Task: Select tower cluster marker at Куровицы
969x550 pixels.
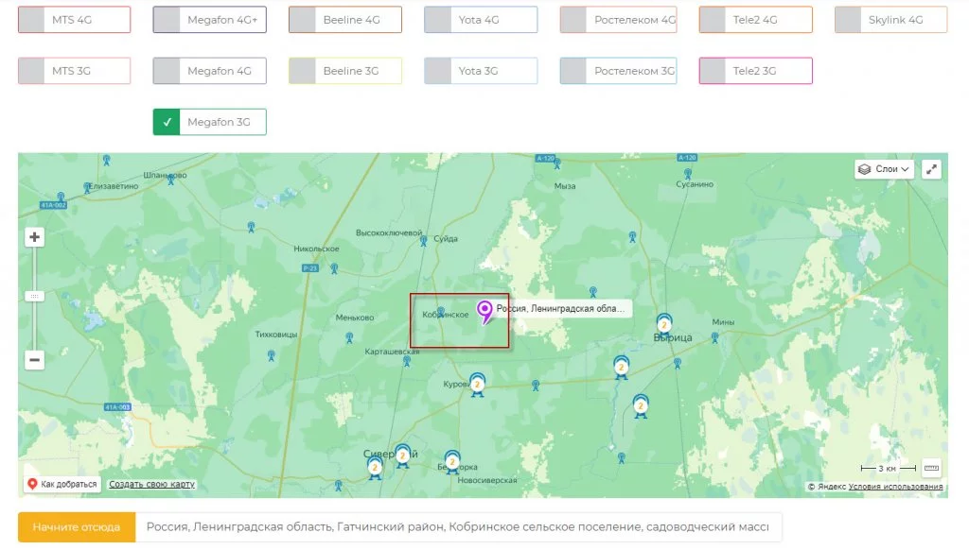Action: click(477, 385)
